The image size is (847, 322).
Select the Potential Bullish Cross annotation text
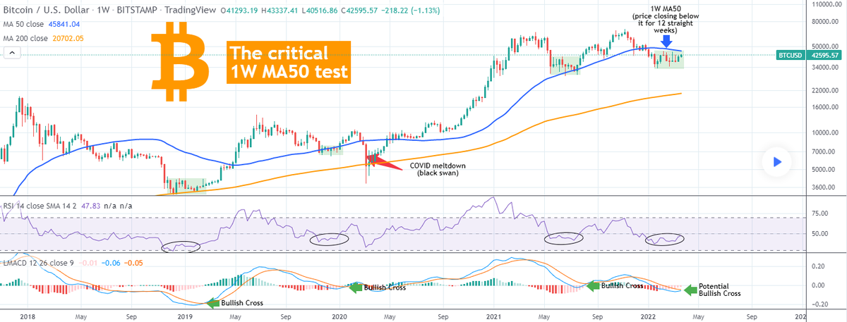pyautogui.click(x=719, y=290)
